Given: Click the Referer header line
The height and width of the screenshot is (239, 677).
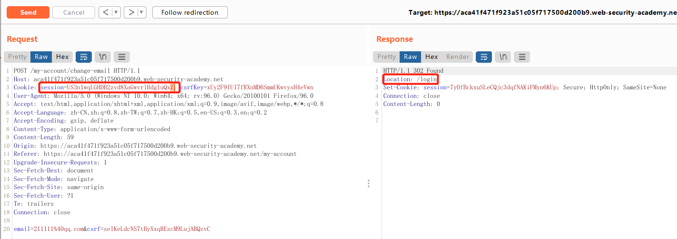Looking at the screenshot, I should [x=155, y=154].
